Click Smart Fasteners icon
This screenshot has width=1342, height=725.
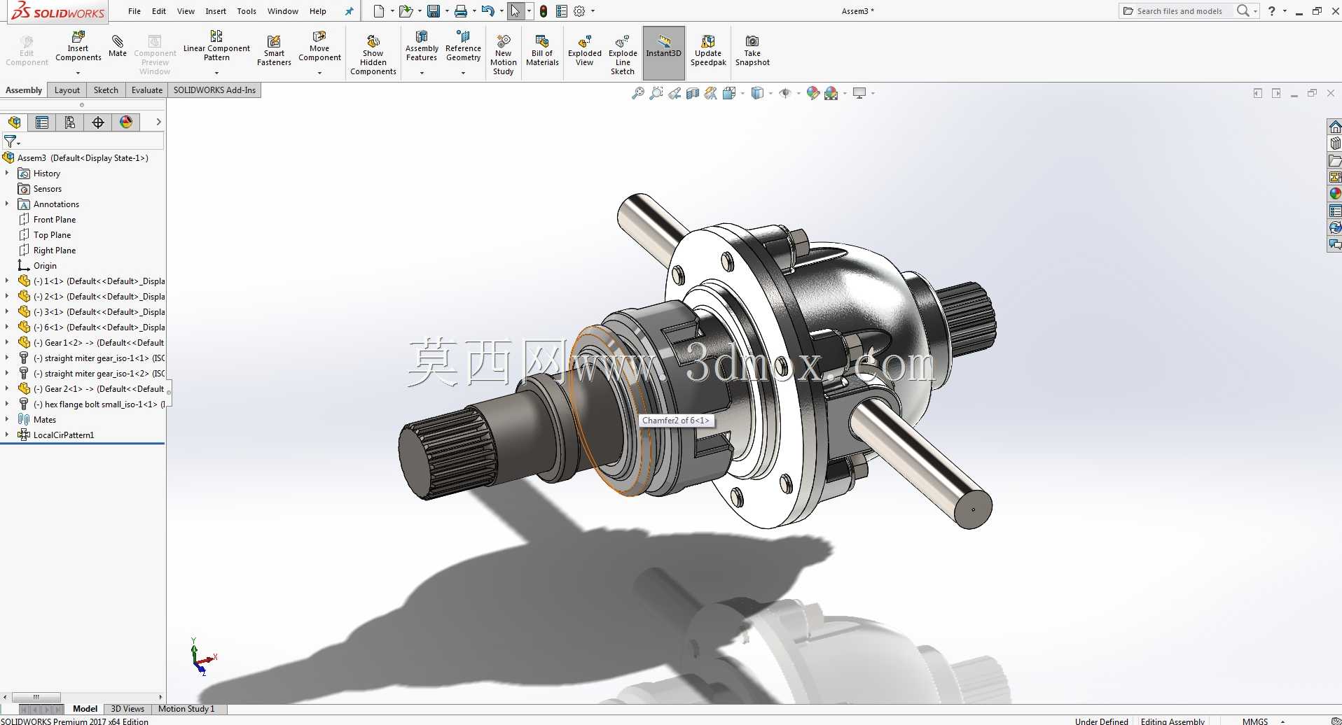tap(274, 50)
